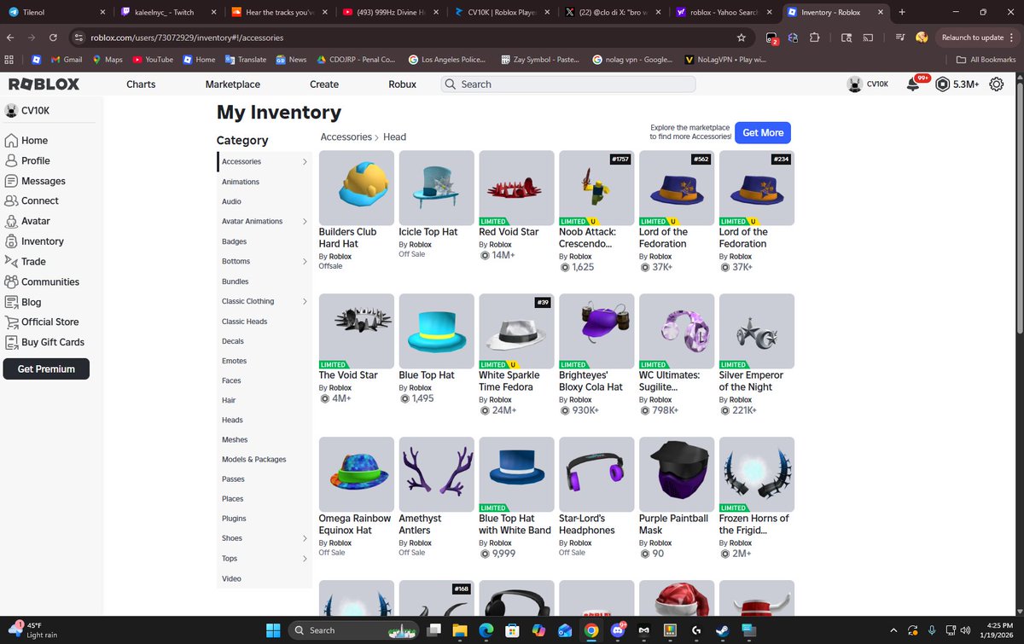Viewport: 1024px width, 644px height.
Task: Reload the page with browser refresh icon
Action: [x=53, y=38]
